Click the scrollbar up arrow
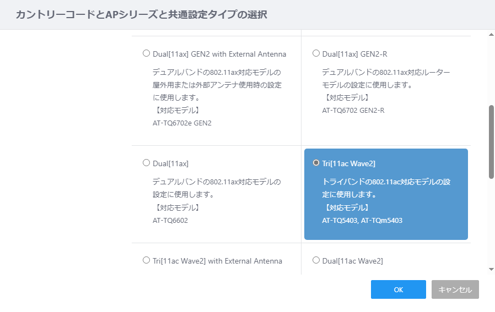The width and height of the screenshot is (495, 312). pos(491,35)
